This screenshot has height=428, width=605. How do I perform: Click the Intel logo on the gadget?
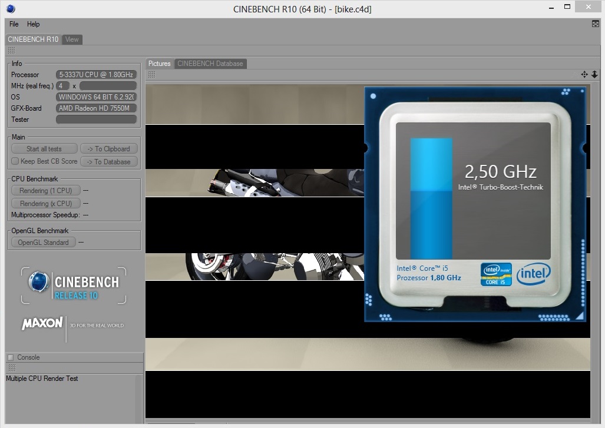(x=534, y=274)
